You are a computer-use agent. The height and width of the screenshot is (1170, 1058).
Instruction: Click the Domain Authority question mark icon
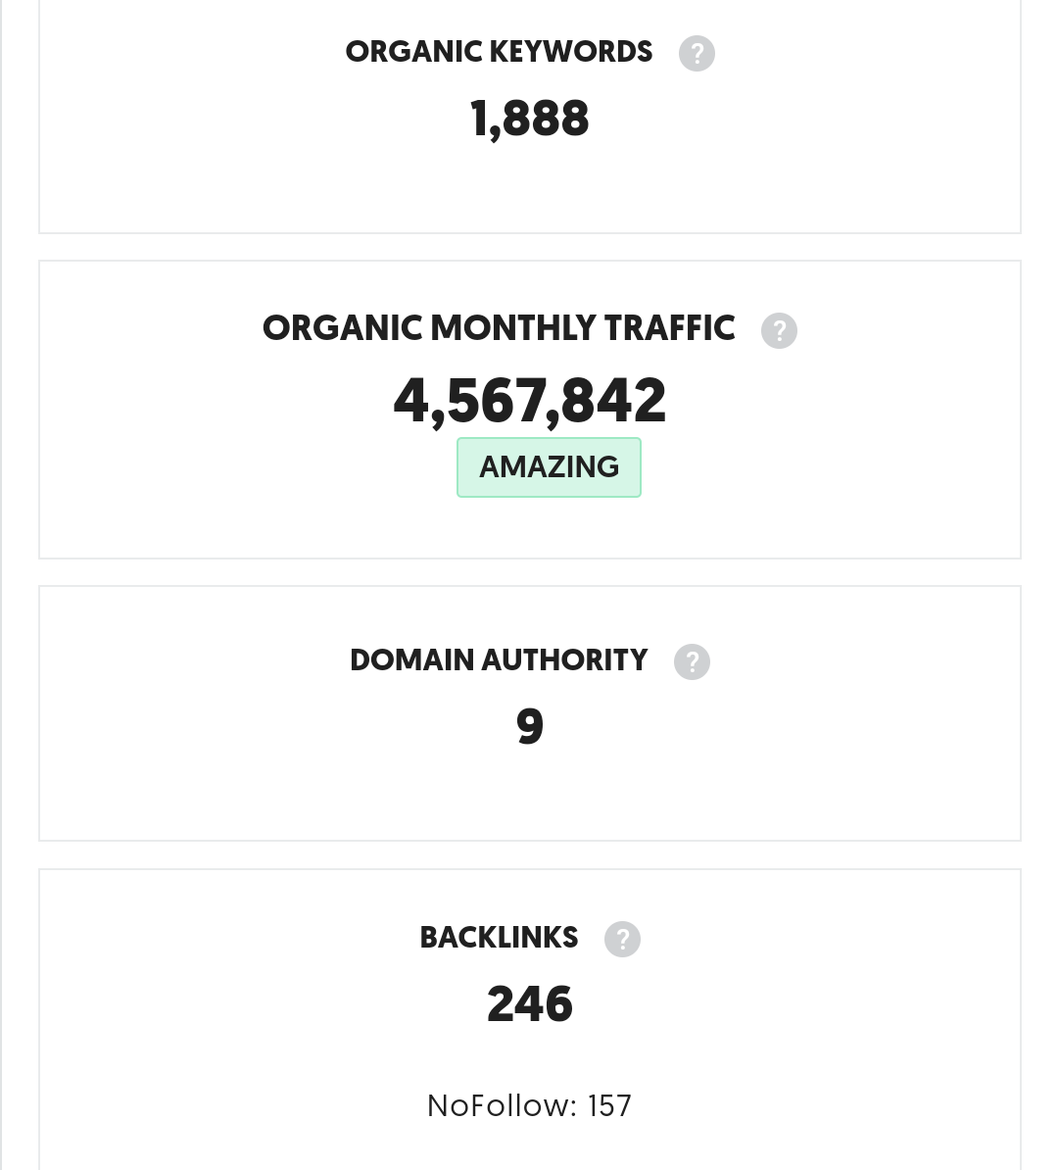click(692, 661)
